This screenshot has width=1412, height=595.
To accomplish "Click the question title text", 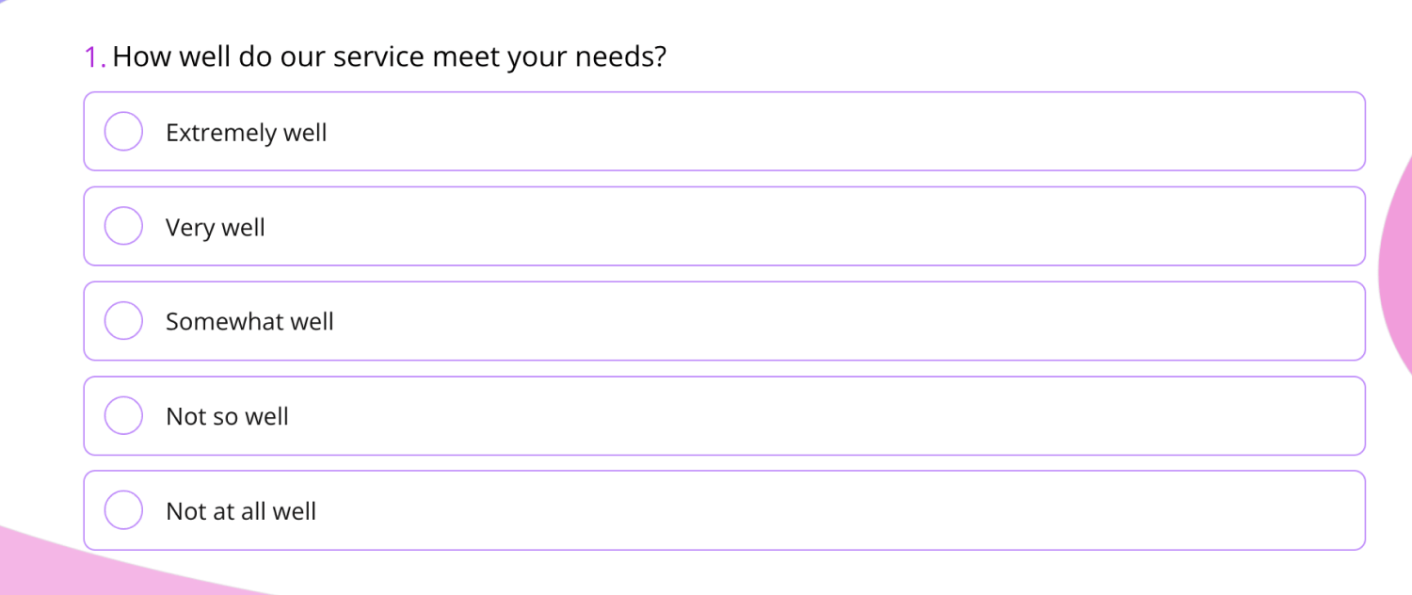I will click(389, 56).
